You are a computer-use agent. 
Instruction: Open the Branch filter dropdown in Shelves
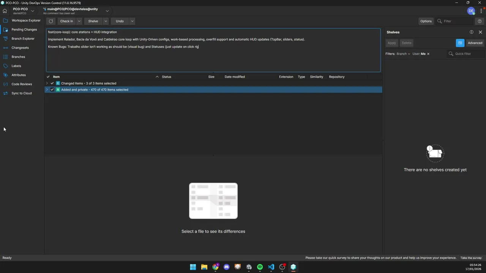click(403, 54)
